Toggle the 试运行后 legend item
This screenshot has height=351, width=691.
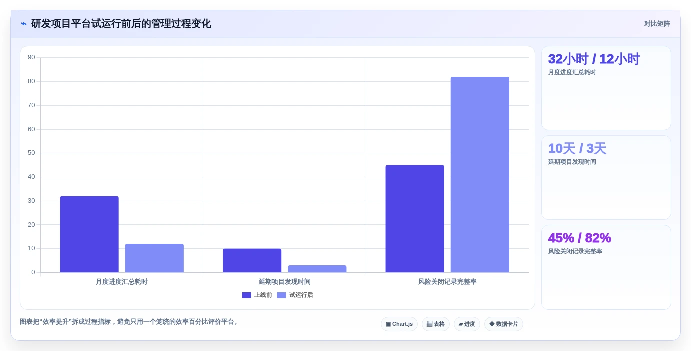(295, 295)
